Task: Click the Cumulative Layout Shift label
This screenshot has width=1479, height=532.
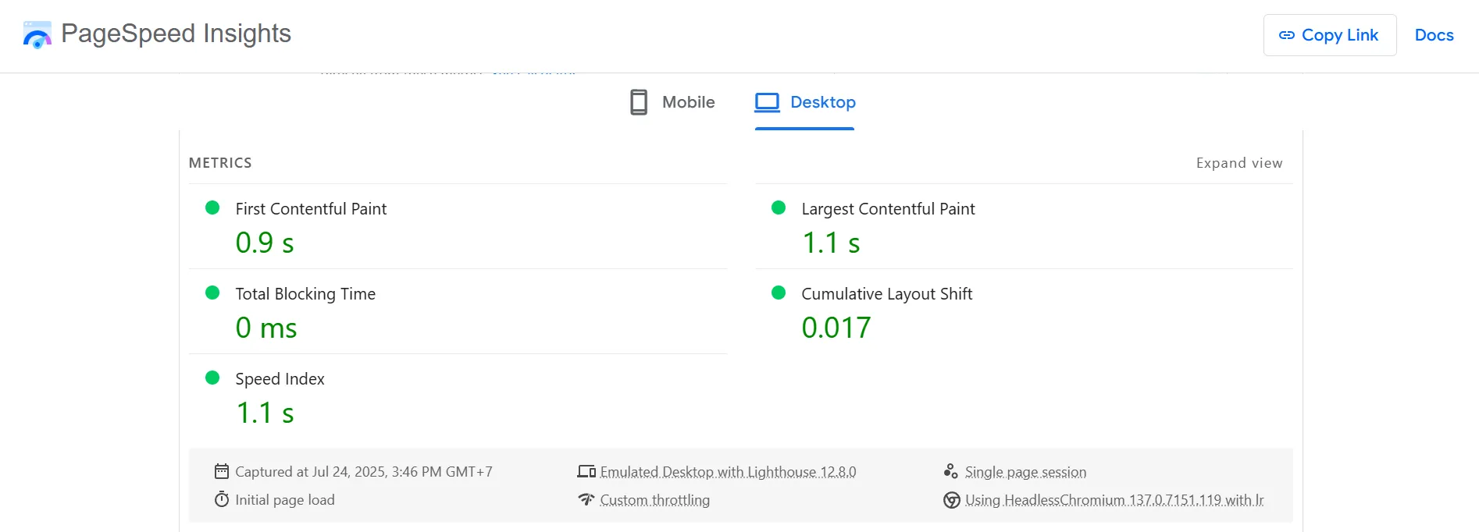Action: point(886,294)
